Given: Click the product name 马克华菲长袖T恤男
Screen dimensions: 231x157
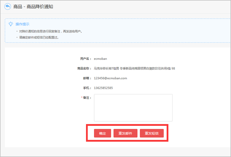Looking at the screenshot, I should [106, 68].
